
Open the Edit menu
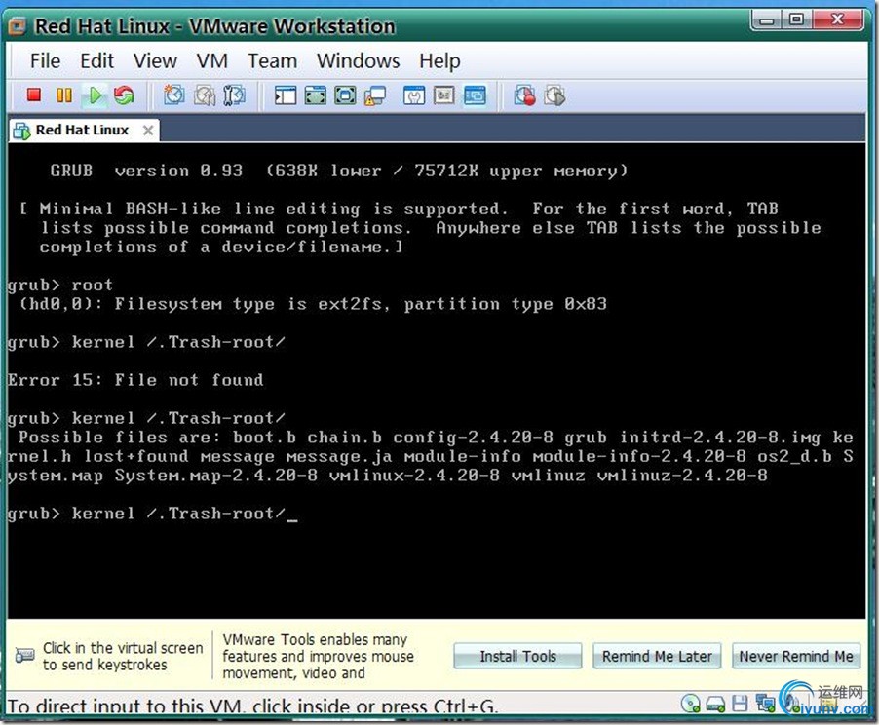[97, 60]
